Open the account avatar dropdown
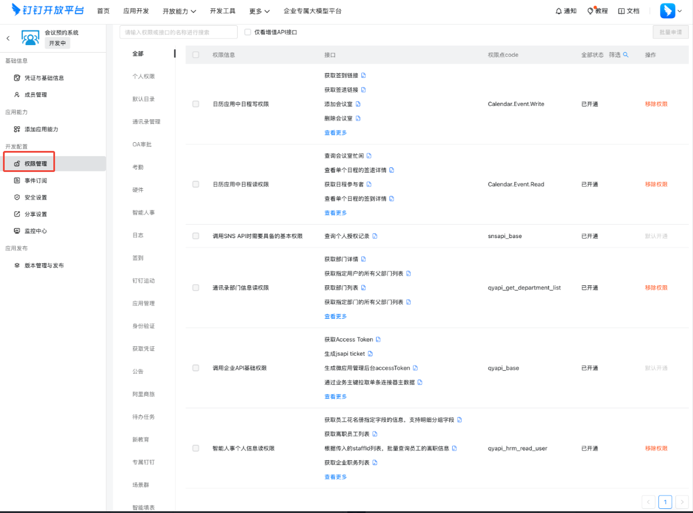The image size is (693, 513). pyautogui.click(x=671, y=11)
